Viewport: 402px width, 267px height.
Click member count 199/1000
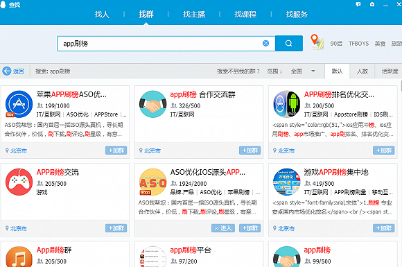click(57, 105)
